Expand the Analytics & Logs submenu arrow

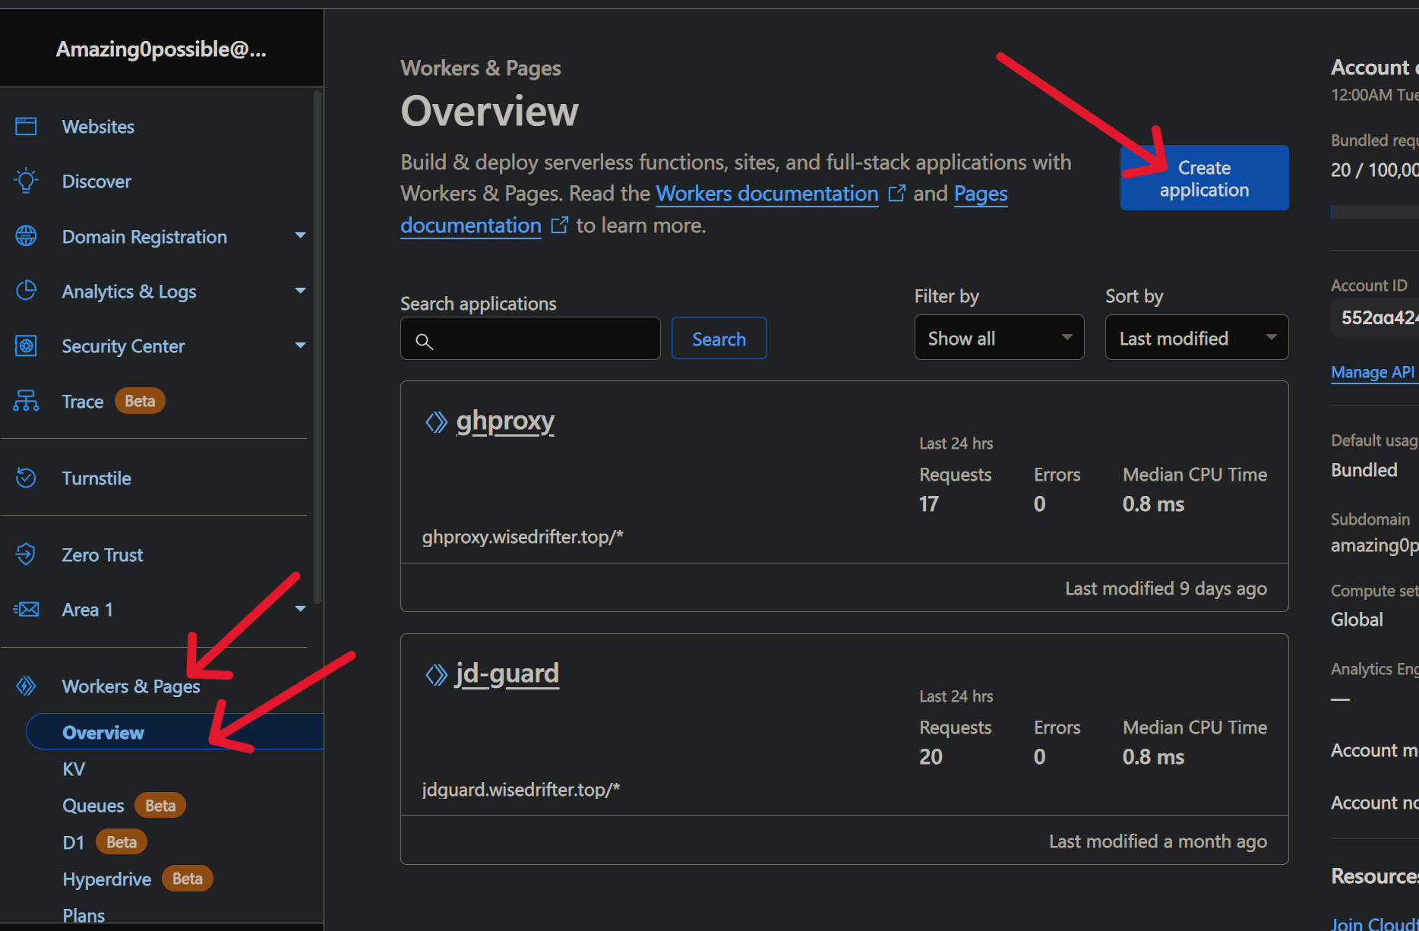[x=300, y=290]
